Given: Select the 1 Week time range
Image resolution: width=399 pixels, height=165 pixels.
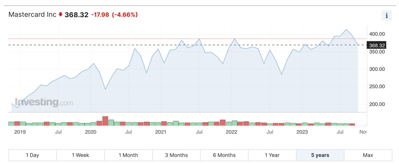Looking at the screenshot, I should pyautogui.click(x=80, y=155).
